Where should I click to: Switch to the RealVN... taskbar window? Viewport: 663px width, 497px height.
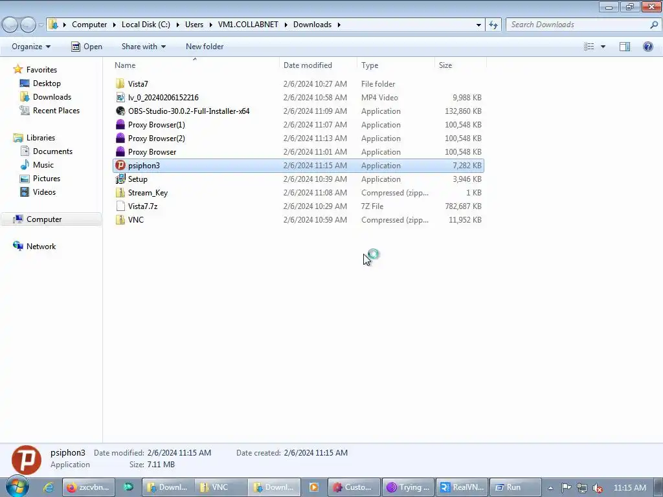point(462,487)
